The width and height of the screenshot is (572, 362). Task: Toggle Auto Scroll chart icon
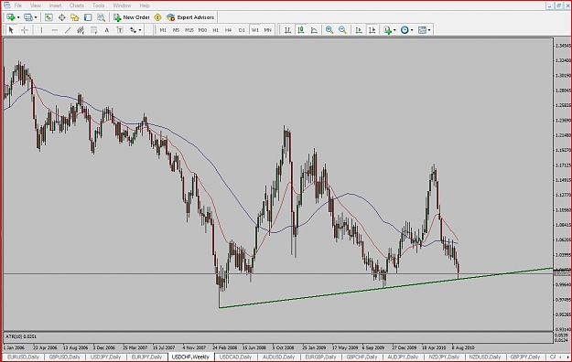(359, 30)
